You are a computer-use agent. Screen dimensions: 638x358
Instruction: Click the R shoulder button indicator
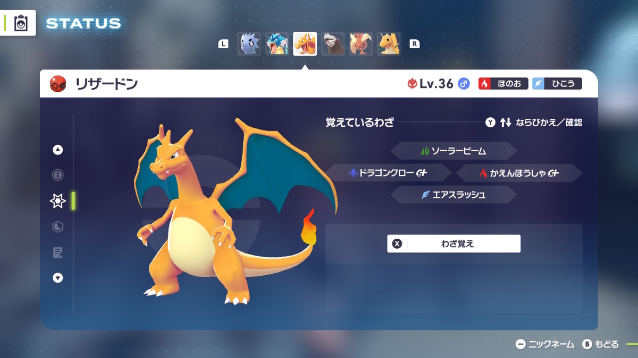(x=414, y=45)
